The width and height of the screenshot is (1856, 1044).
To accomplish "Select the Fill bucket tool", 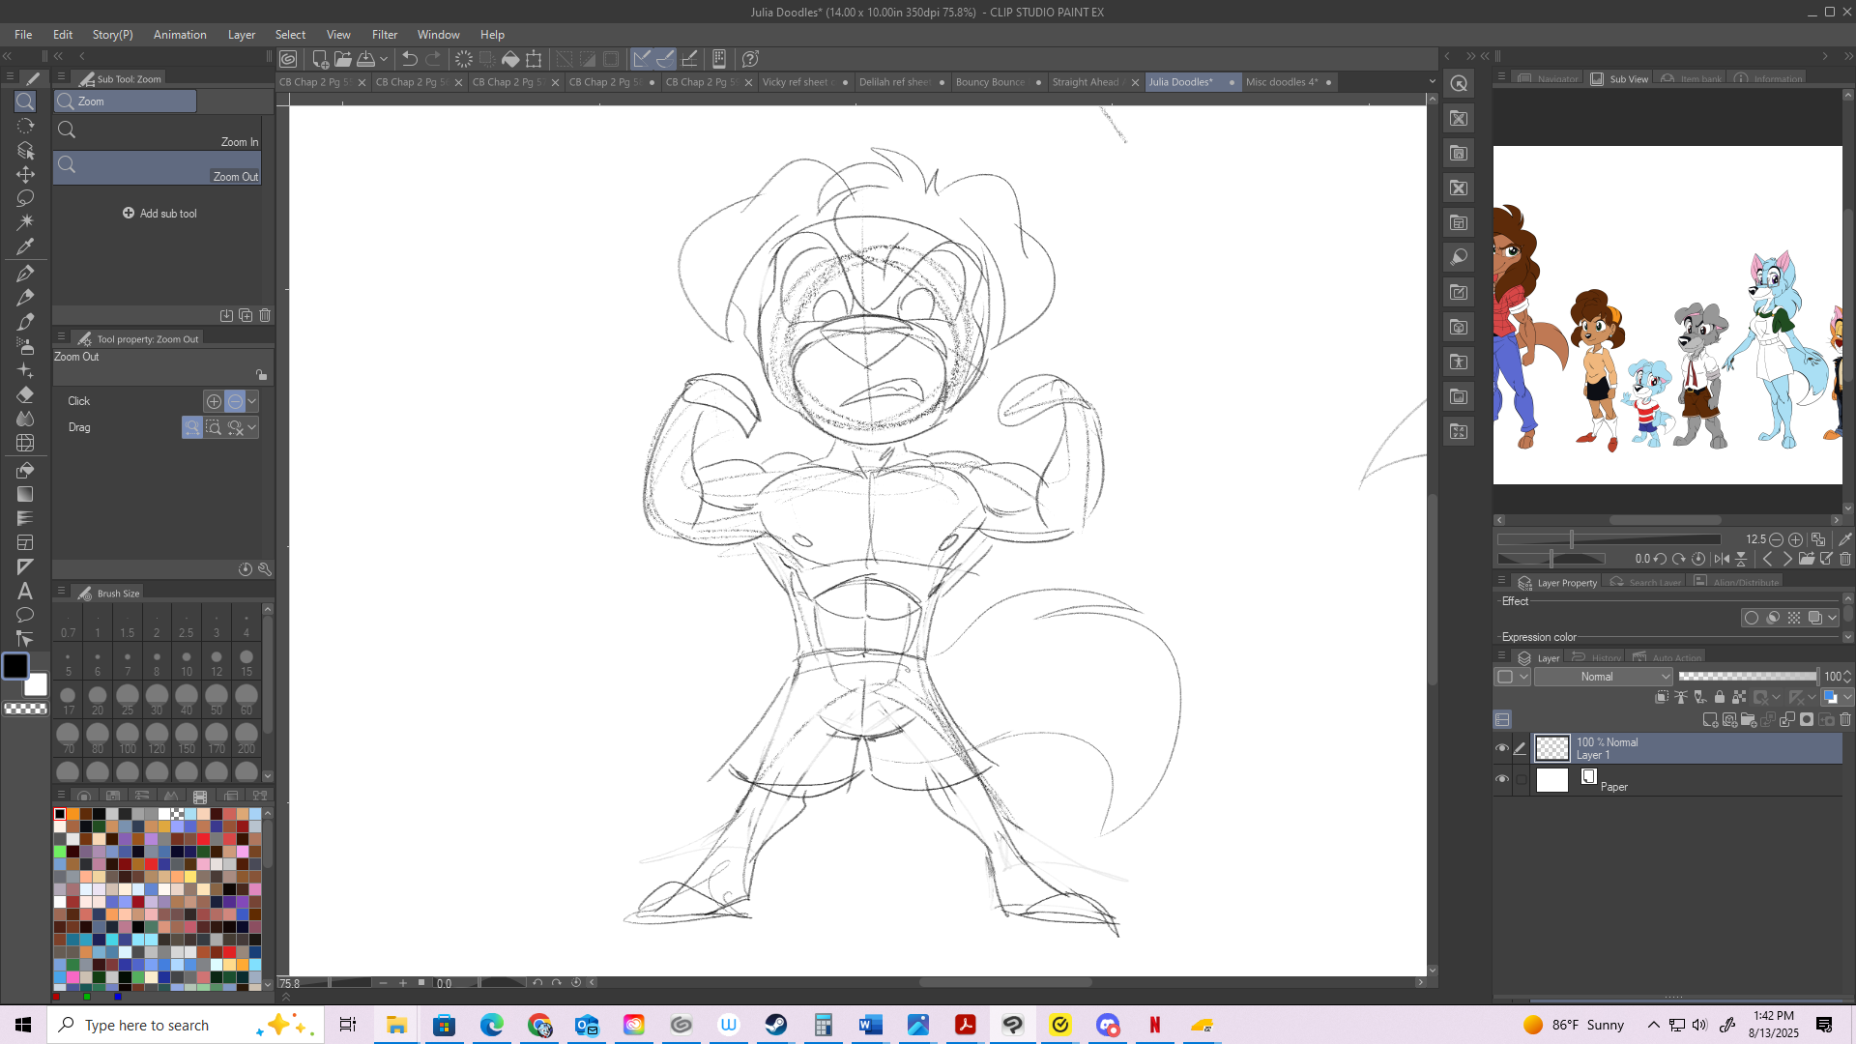I will coord(25,470).
